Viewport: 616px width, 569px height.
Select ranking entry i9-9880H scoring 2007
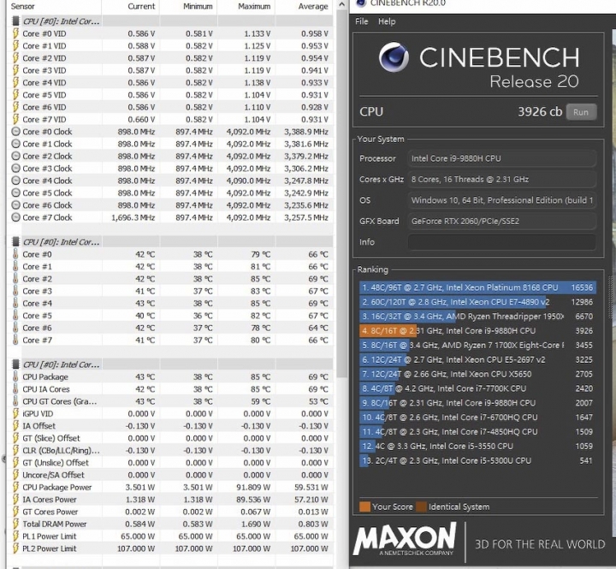coord(477,403)
